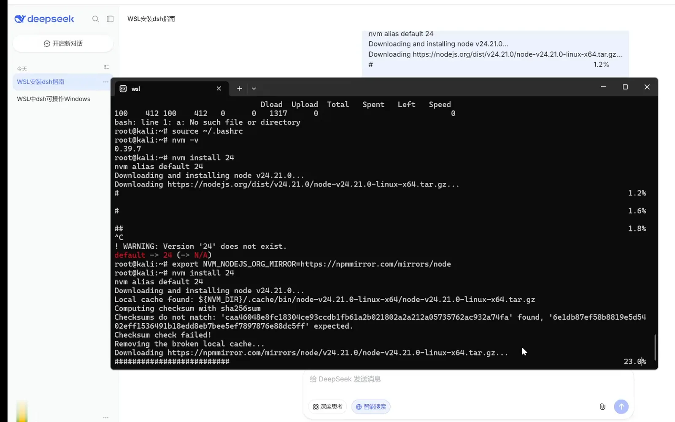
Task: Click the terminal scrollbar thumb
Action: click(655, 347)
